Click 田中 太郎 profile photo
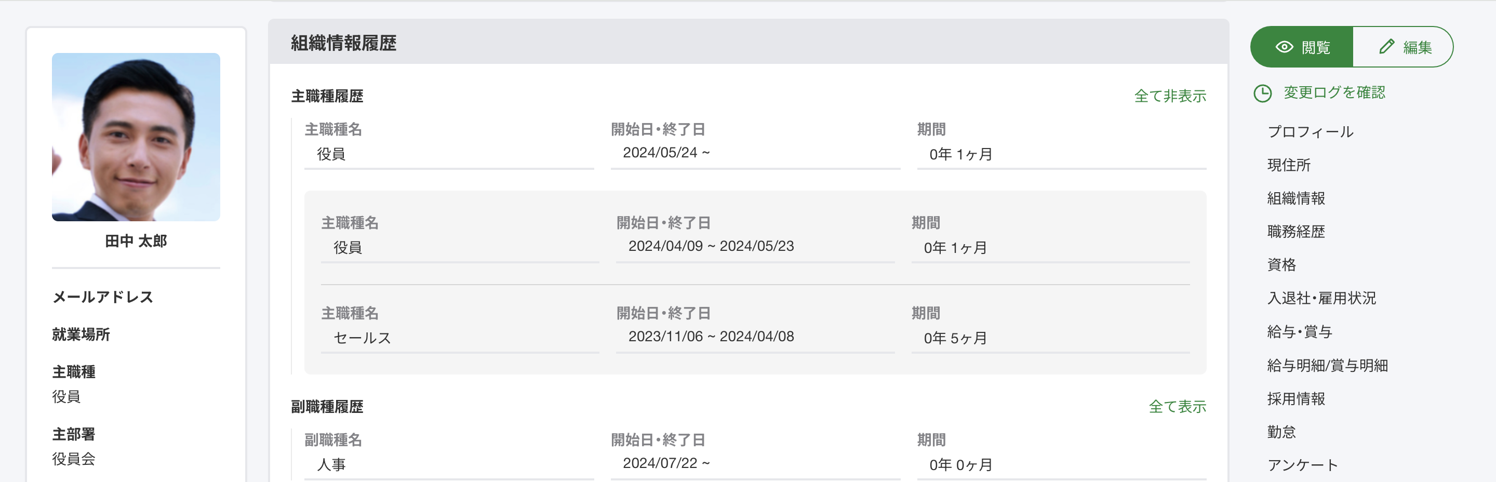This screenshot has height=482, width=1496. (136, 137)
